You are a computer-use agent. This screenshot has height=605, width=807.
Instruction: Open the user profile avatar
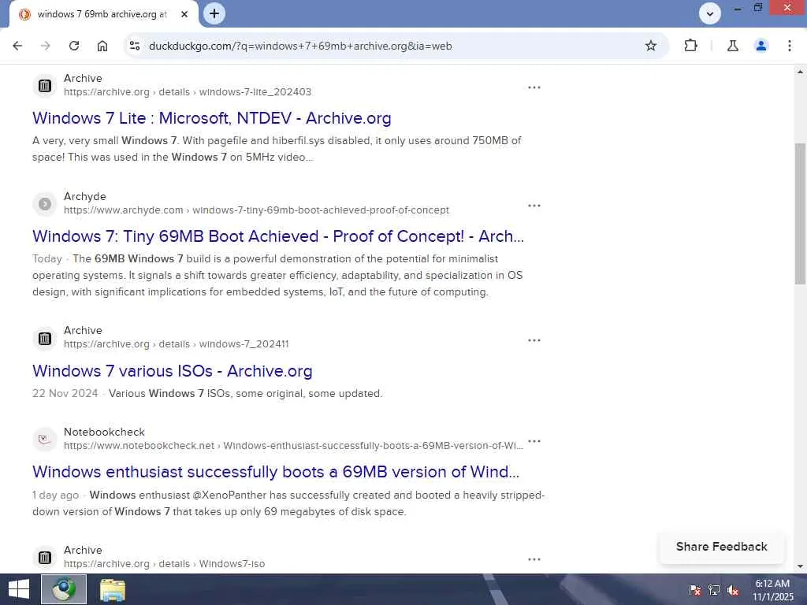tap(761, 46)
